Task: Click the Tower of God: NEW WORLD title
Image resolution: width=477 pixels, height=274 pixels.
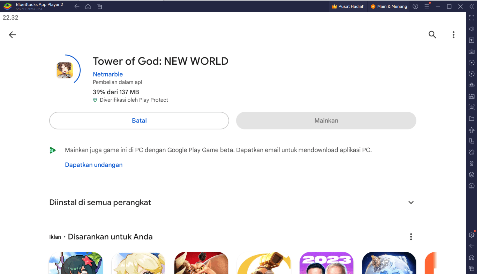Action: pyautogui.click(x=160, y=61)
